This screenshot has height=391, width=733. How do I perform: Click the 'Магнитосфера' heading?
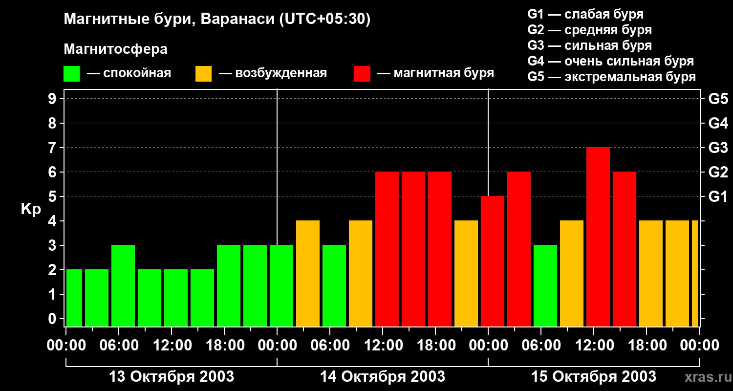click(x=115, y=49)
